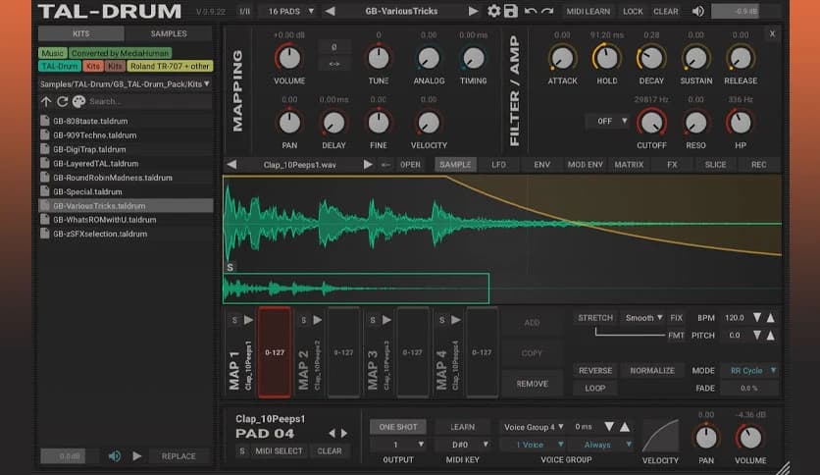Click the MIDI LEARN button
820x475 pixels.
tap(588, 11)
